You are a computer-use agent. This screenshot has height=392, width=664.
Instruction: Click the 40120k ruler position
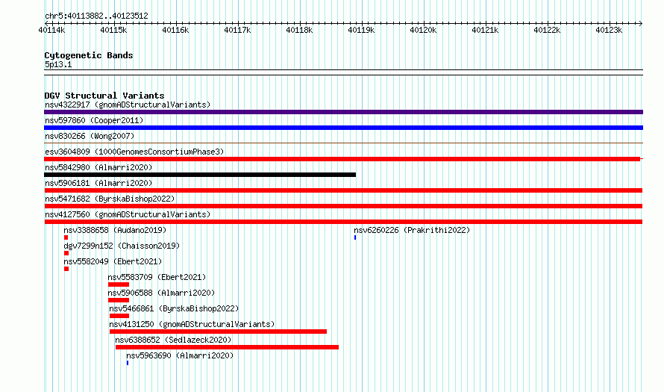(x=423, y=30)
